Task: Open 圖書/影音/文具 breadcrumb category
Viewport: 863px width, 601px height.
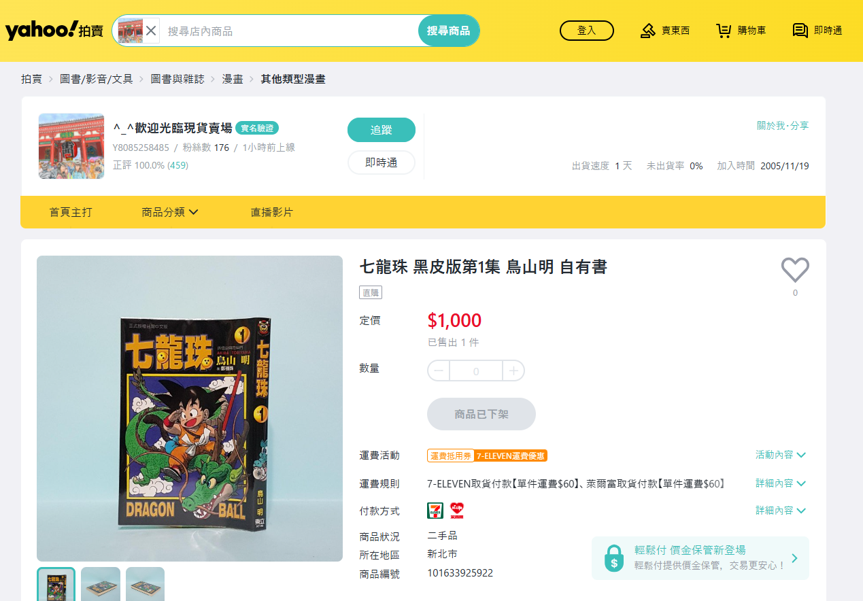Action: [96, 79]
